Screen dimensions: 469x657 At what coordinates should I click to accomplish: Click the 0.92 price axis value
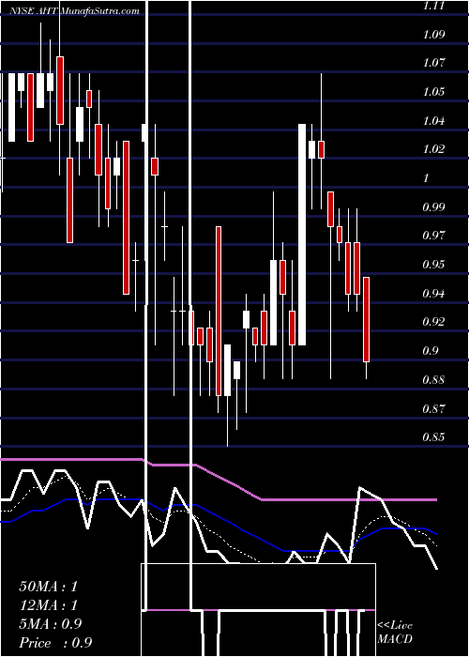tap(433, 322)
